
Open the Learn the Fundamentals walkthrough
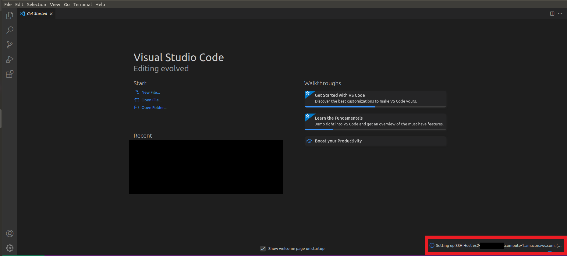click(x=375, y=121)
